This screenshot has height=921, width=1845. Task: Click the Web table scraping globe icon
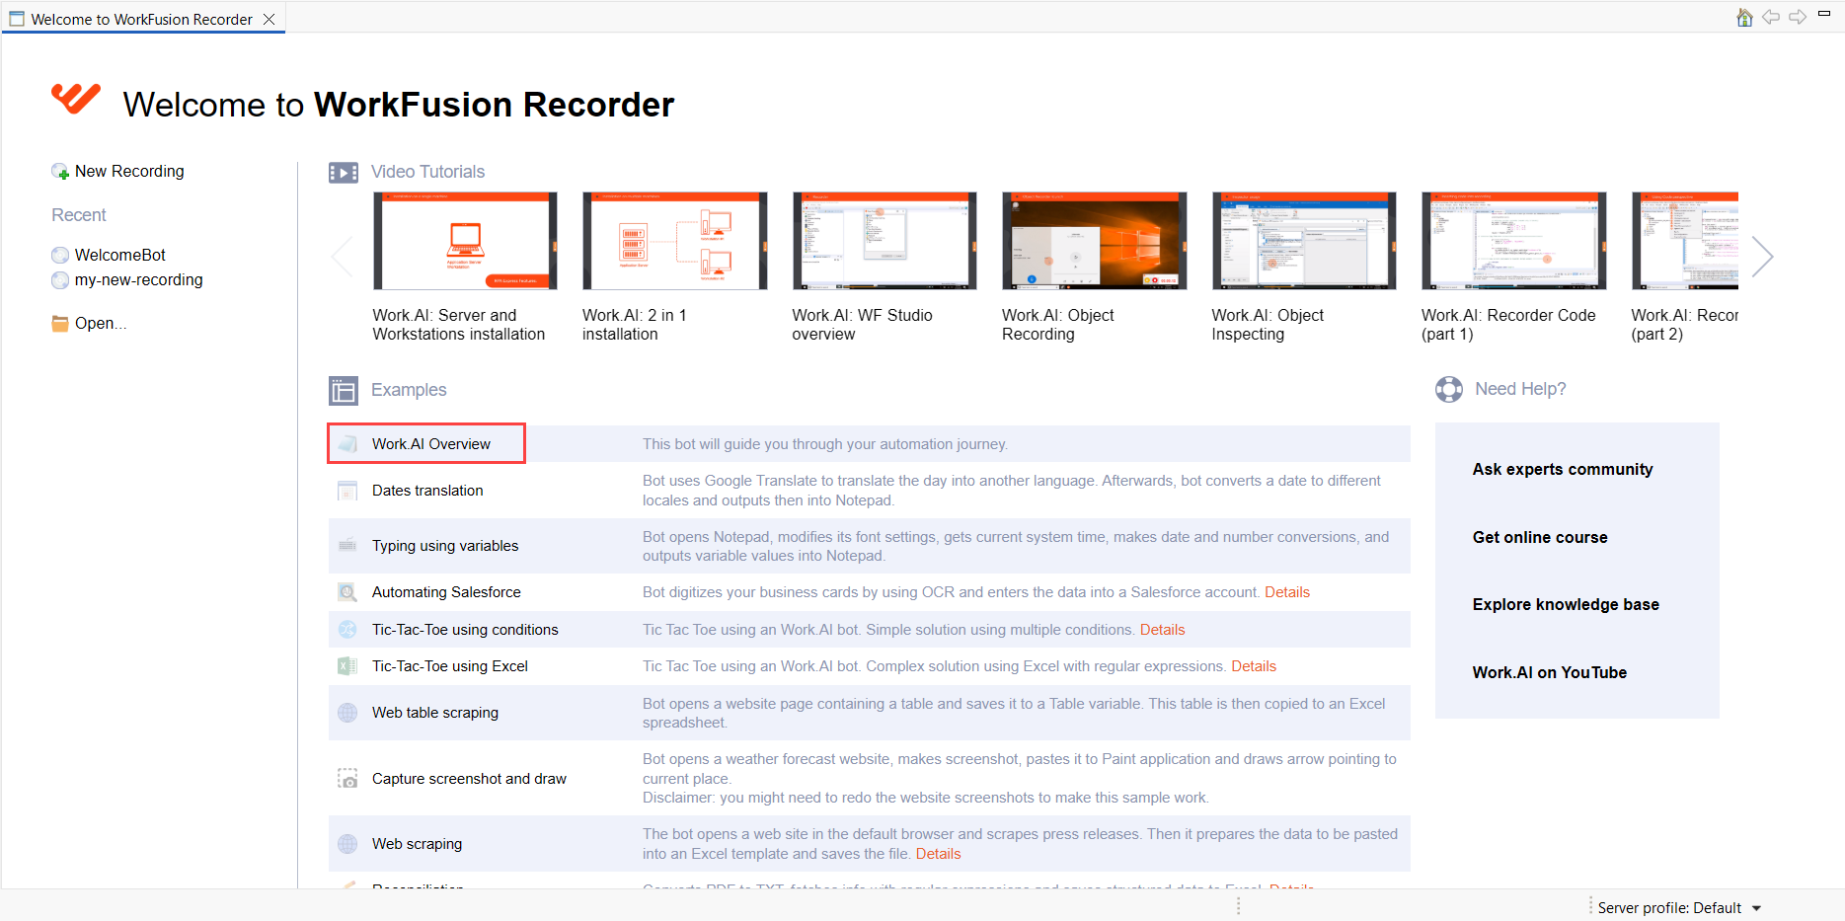pyautogui.click(x=347, y=713)
